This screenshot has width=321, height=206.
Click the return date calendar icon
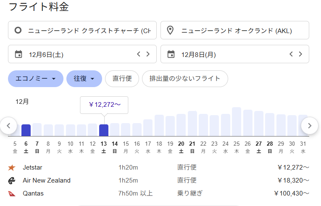click(x=171, y=54)
